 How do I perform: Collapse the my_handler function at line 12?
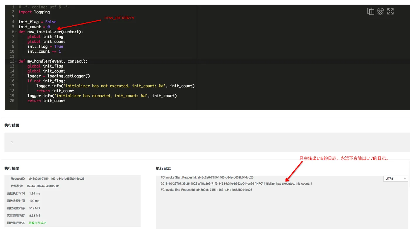point(16,61)
